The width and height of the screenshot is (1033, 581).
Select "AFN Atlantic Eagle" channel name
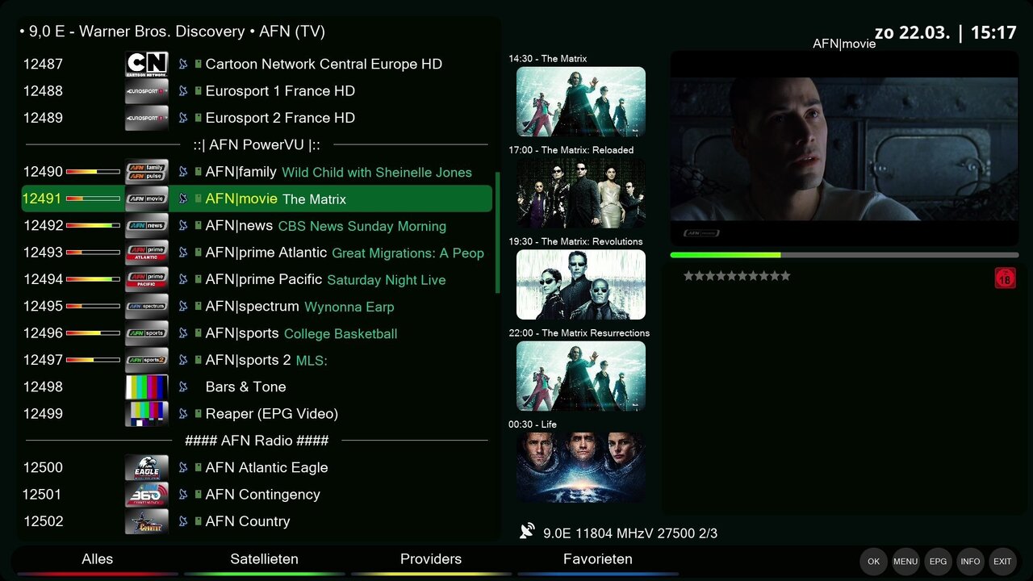[267, 468]
